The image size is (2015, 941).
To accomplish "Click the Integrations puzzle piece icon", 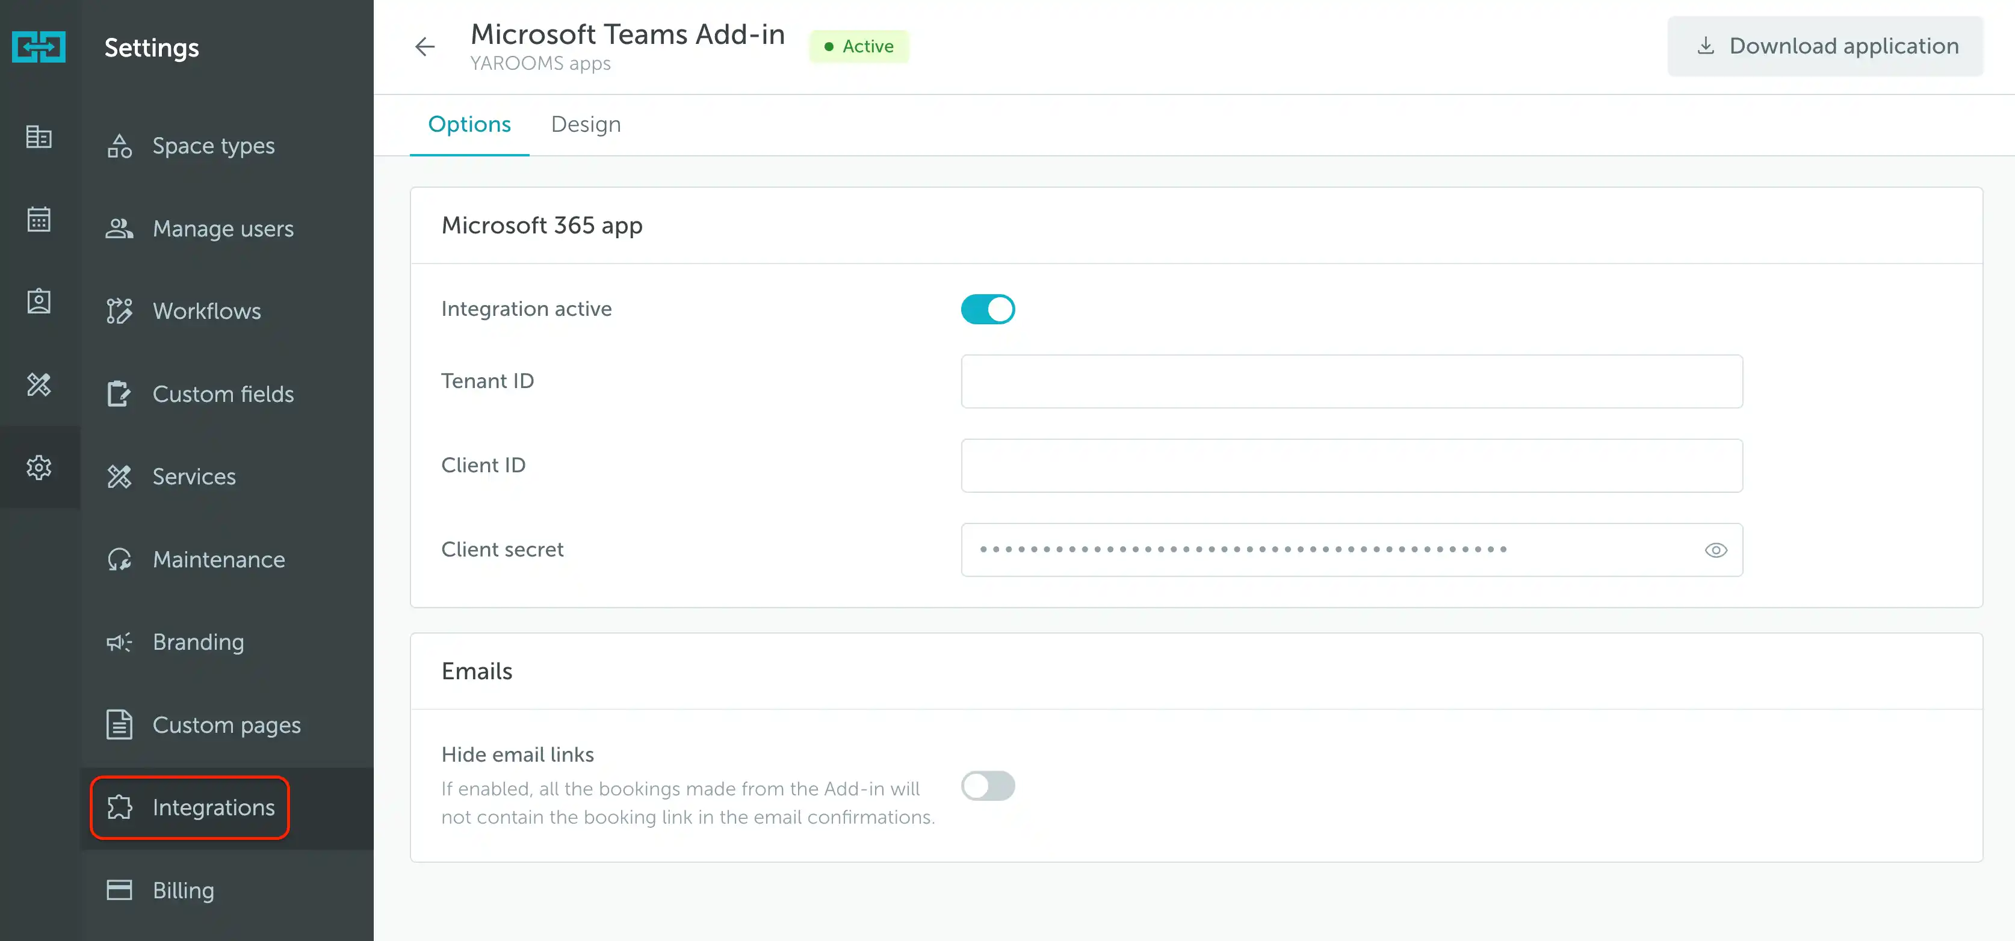I will 119,807.
